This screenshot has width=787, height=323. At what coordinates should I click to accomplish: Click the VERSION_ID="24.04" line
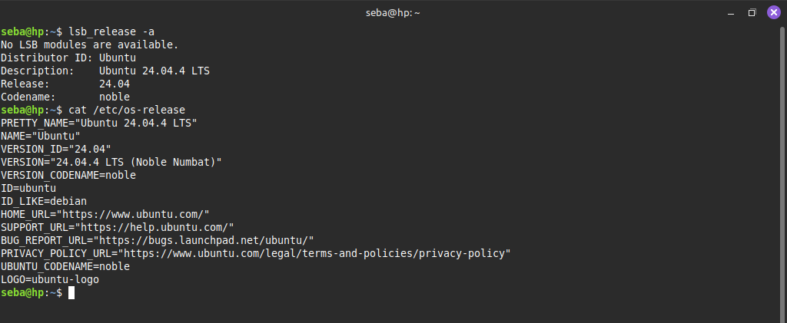click(56, 149)
